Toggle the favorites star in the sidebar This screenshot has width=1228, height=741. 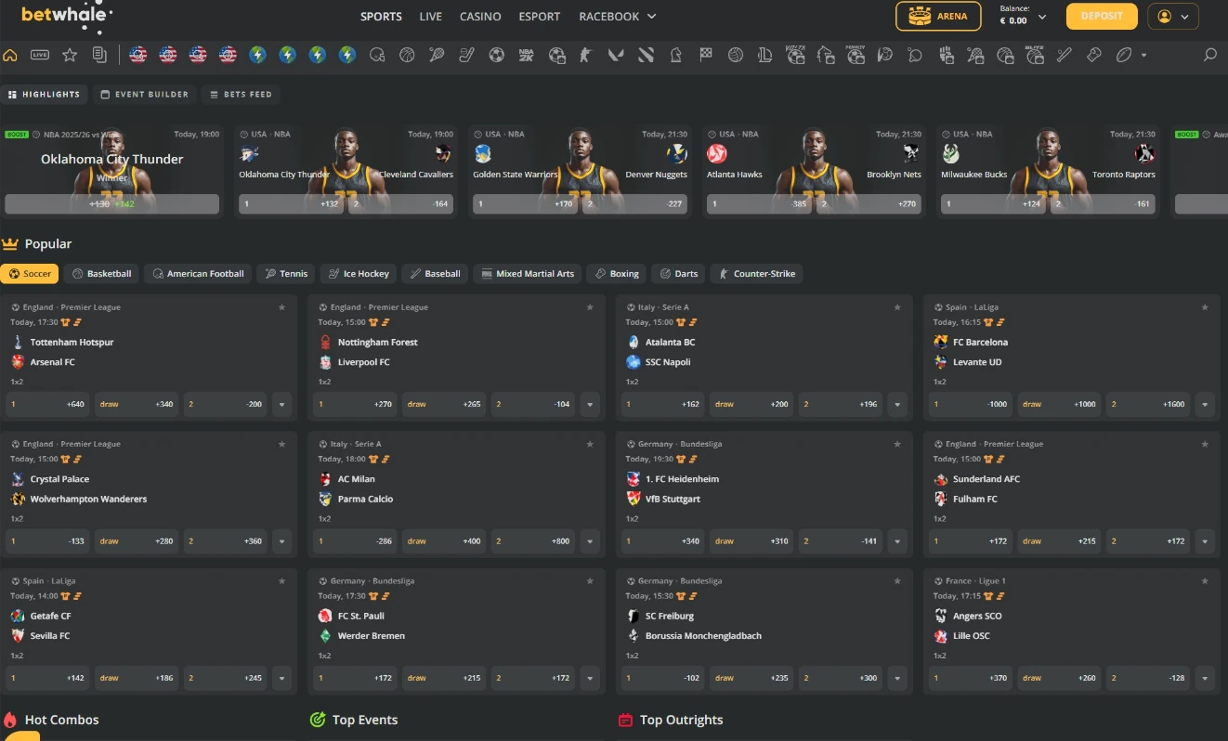[70, 56]
